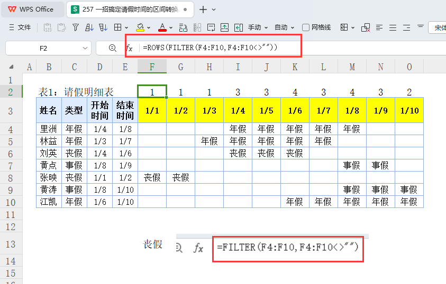Click the name cell 黄涛
This screenshot has width=446, height=284.
(x=49, y=190)
